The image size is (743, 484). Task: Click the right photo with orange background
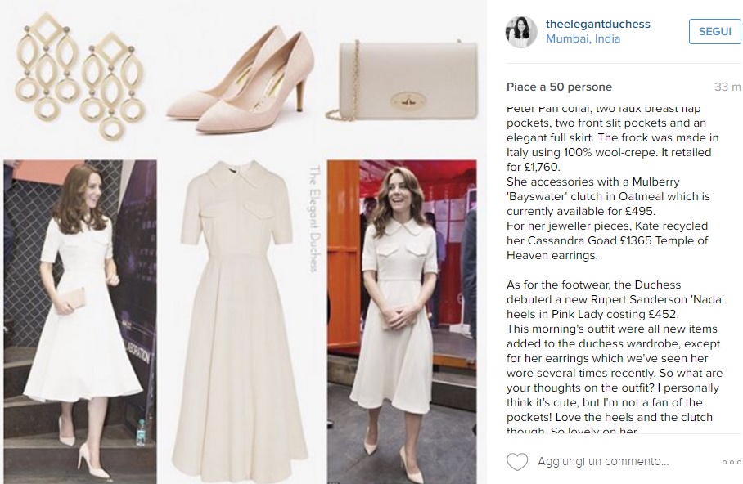[x=402, y=321]
